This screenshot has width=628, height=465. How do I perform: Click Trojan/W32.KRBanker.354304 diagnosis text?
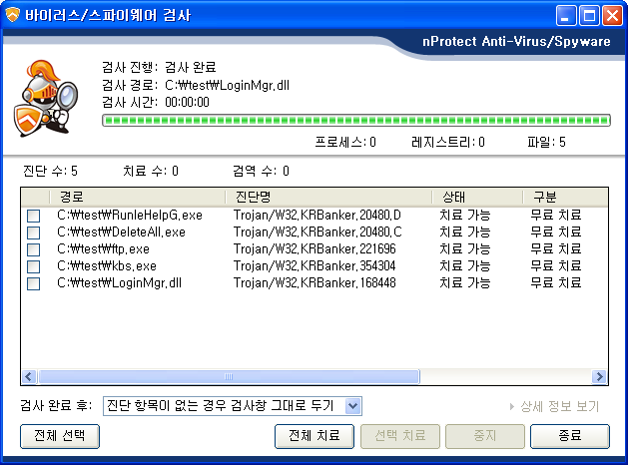click(x=314, y=266)
